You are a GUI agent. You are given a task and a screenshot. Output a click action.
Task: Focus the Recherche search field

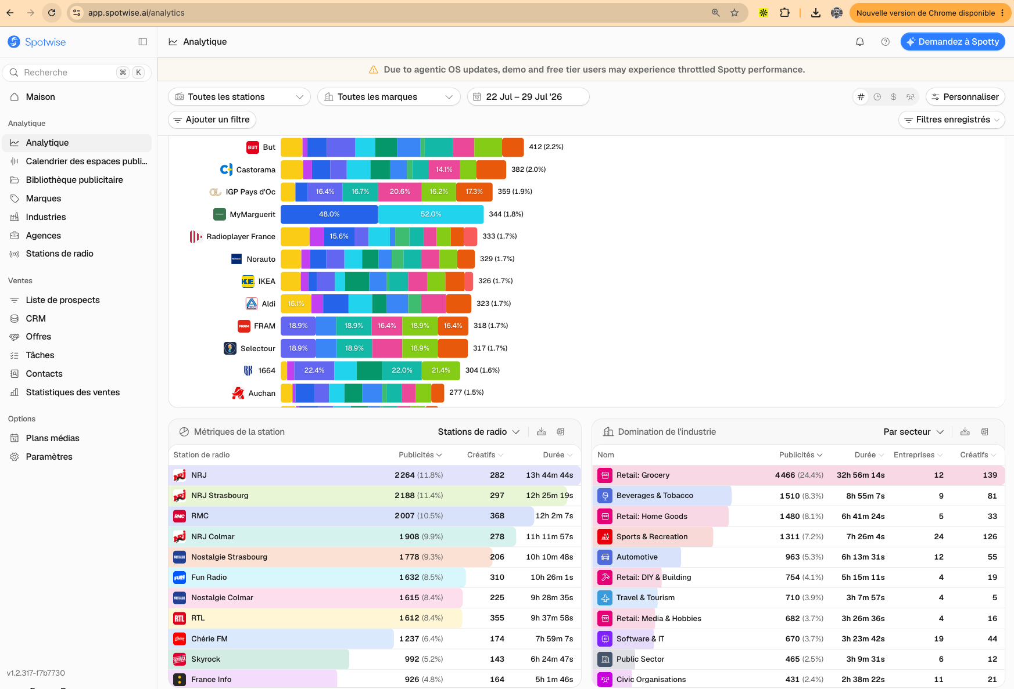[77, 73]
